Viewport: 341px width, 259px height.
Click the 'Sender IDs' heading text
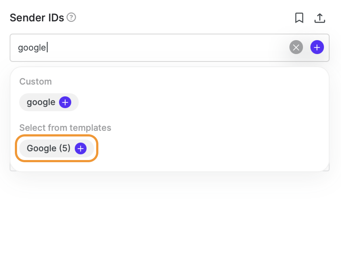click(x=37, y=17)
